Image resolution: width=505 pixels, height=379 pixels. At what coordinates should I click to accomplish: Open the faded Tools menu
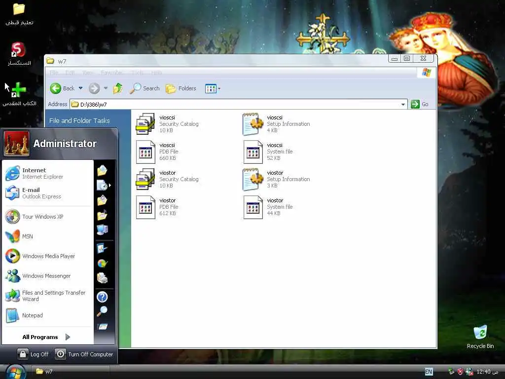coord(137,73)
